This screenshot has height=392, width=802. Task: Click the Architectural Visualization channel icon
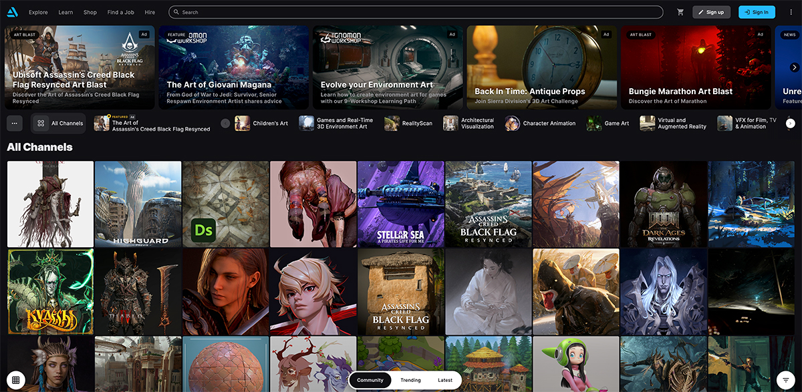(x=450, y=124)
